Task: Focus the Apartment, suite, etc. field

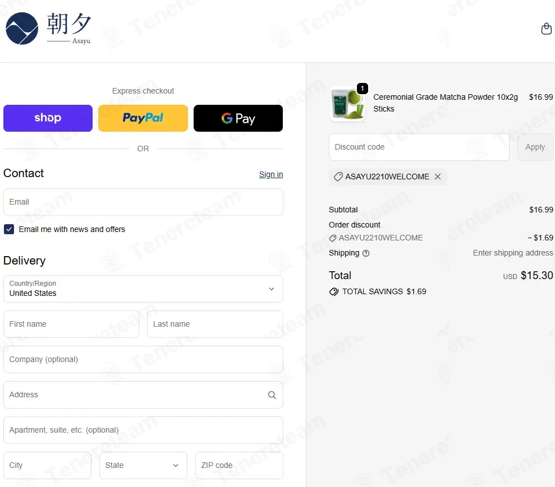Action: [143, 430]
